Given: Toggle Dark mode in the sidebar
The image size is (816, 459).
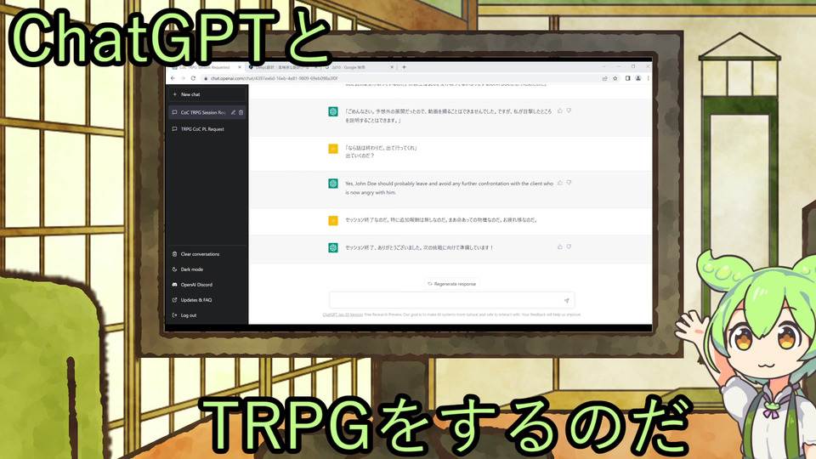Looking at the screenshot, I should click(187, 269).
